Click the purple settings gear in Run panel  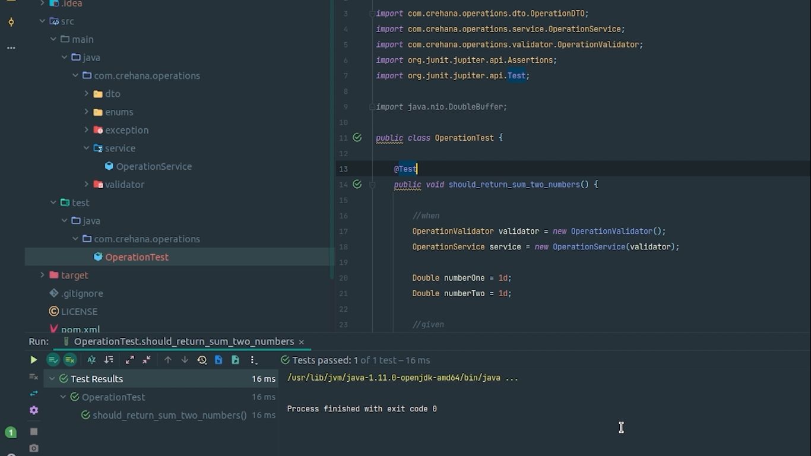click(x=34, y=410)
